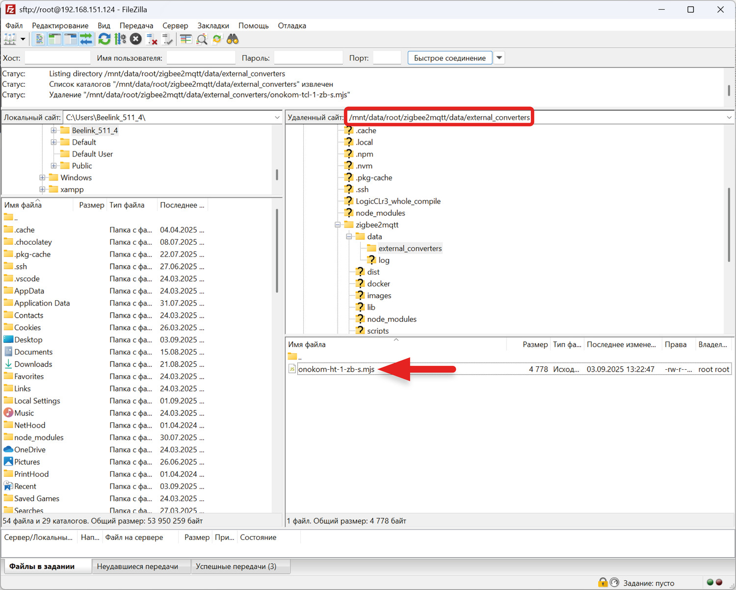Screen dimensions: 736x590
Task: Enable synchronized browsing icon
Action: (217, 39)
